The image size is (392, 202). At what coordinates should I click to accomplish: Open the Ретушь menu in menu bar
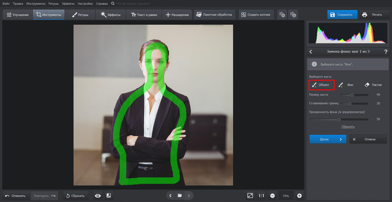coord(53,4)
